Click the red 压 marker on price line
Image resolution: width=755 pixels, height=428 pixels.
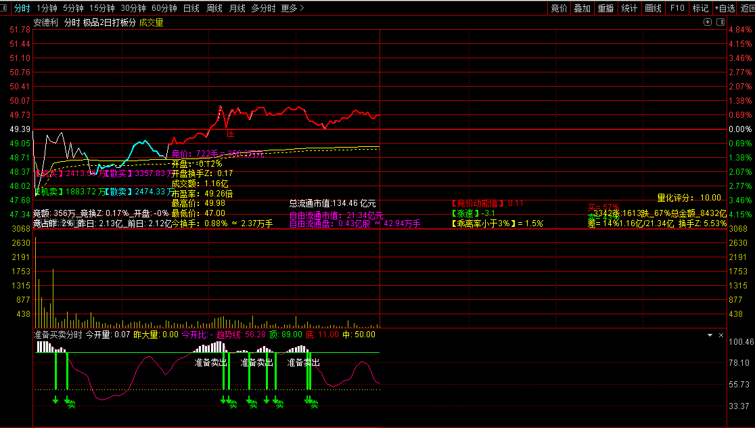pyautogui.click(x=230, y=133)
